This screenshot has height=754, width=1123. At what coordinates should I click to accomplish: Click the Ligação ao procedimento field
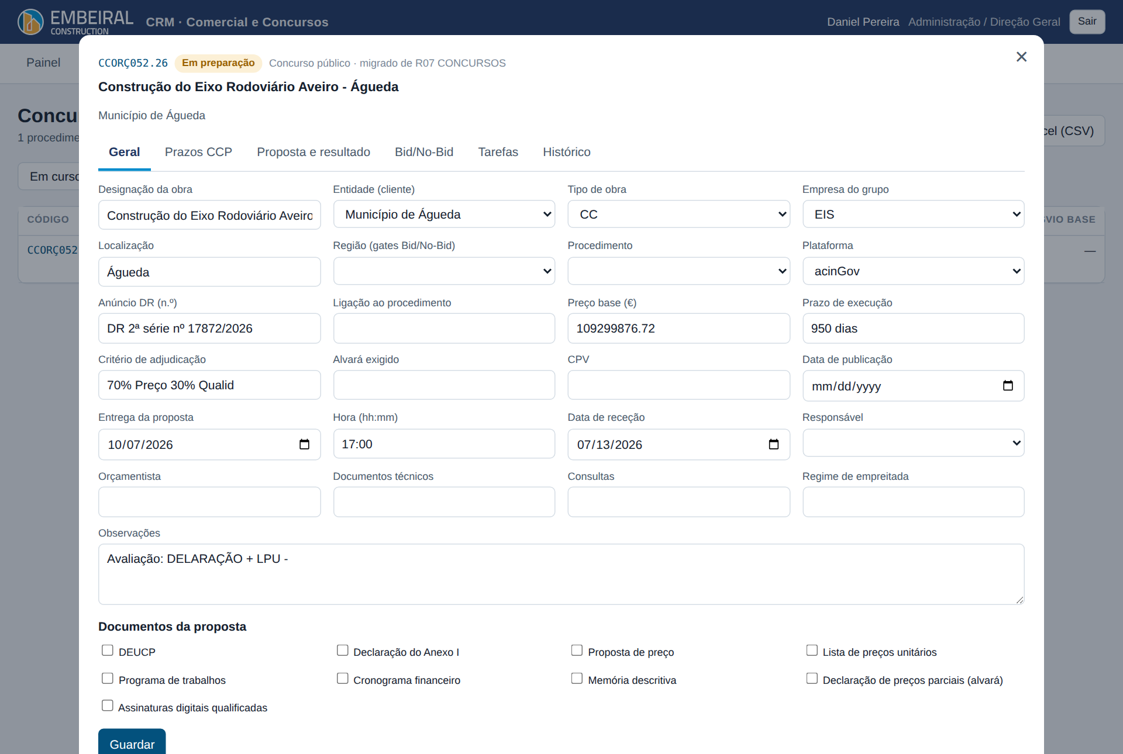444,328
